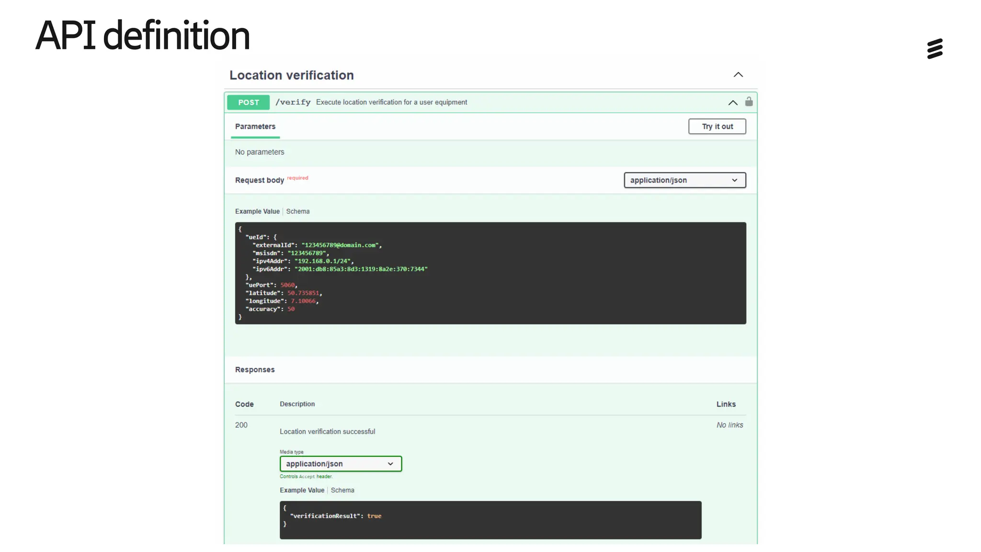Click the 200 response code
This screenshot has height=552, width=981.
point(241,425)
